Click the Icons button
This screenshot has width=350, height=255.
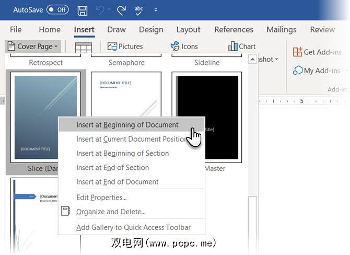point(184,47)
